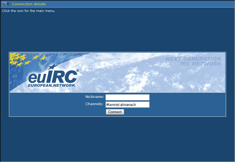
Task: Click the main menu hint text
Action: tap(28, 11)
